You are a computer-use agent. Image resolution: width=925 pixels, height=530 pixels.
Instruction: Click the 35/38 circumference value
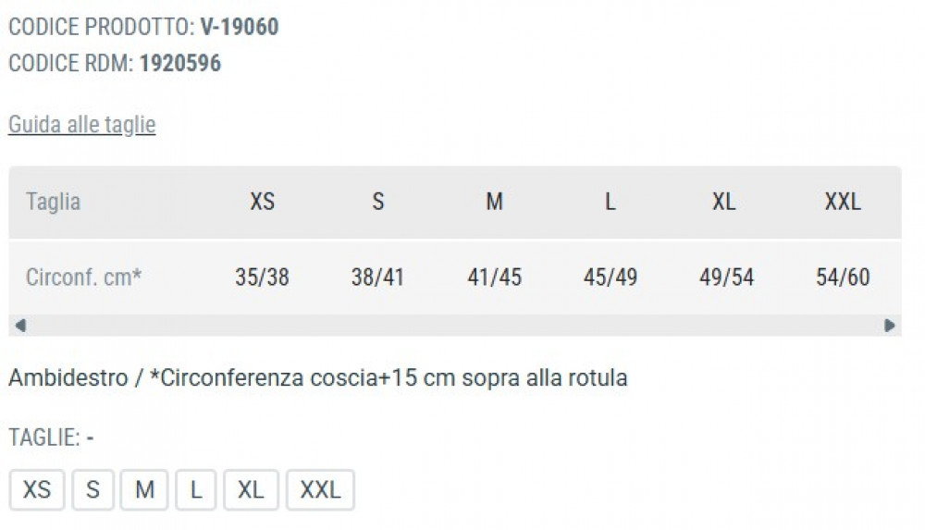(262, 277)
